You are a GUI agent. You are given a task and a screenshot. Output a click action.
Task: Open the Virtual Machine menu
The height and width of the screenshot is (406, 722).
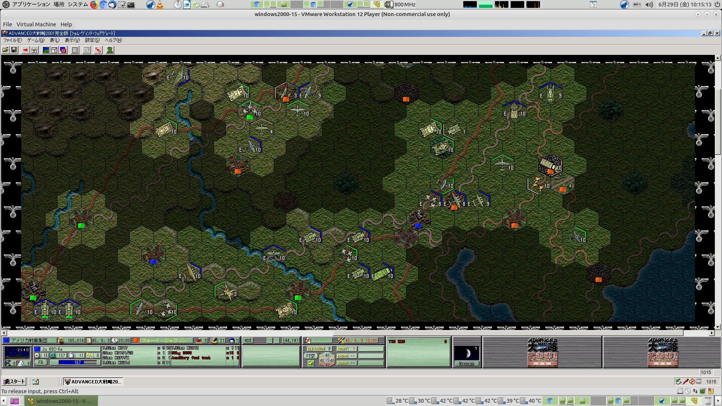36,24
